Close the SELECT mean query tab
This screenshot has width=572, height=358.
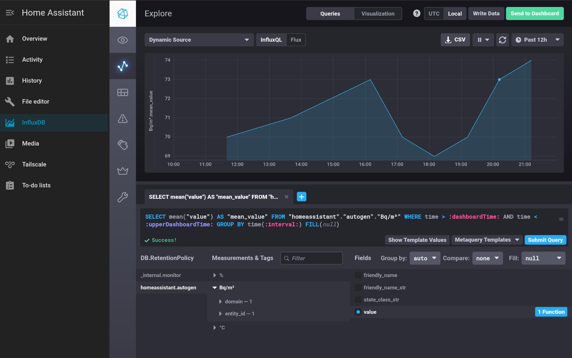point(286,197)
